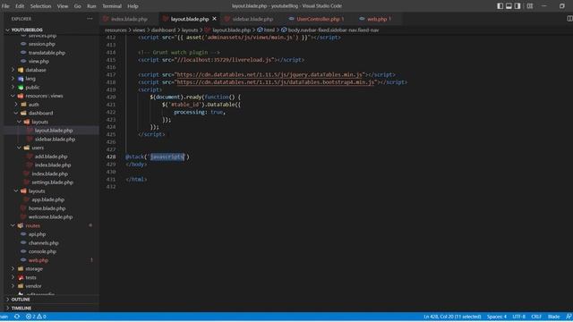Open the File menu
Image resolution: width=573 pixels, height=322 pixels.
click(x=5, y=6)
